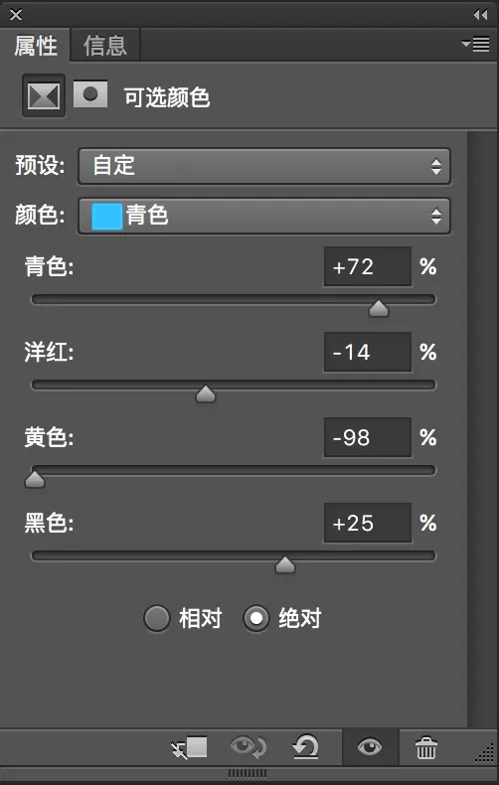
Task: Click the Selective Color adjustment icon
Action: click(x=44, y=95)
